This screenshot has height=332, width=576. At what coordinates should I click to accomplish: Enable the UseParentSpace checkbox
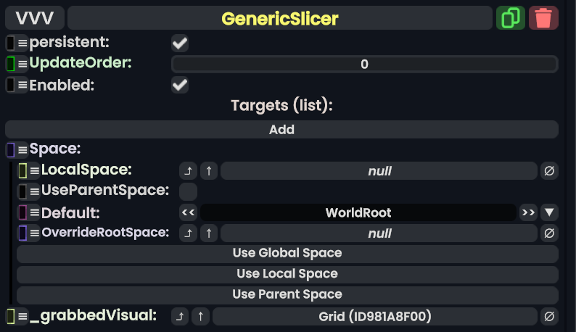188,191
